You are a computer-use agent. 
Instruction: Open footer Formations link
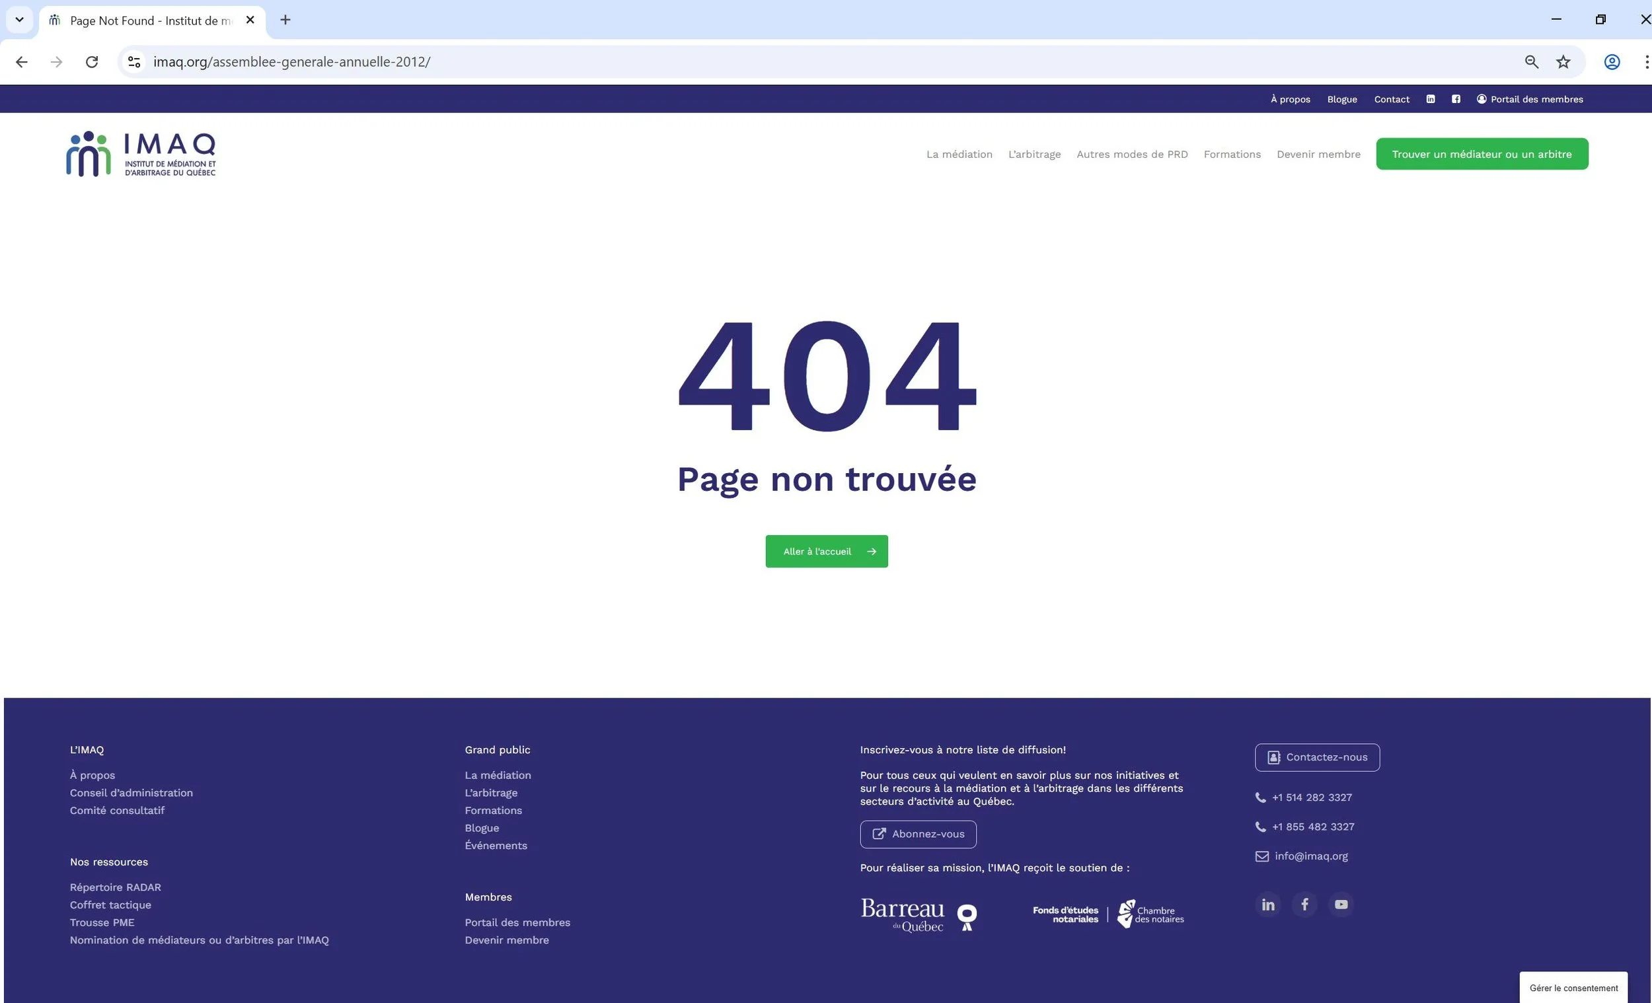tap(494, 810)
